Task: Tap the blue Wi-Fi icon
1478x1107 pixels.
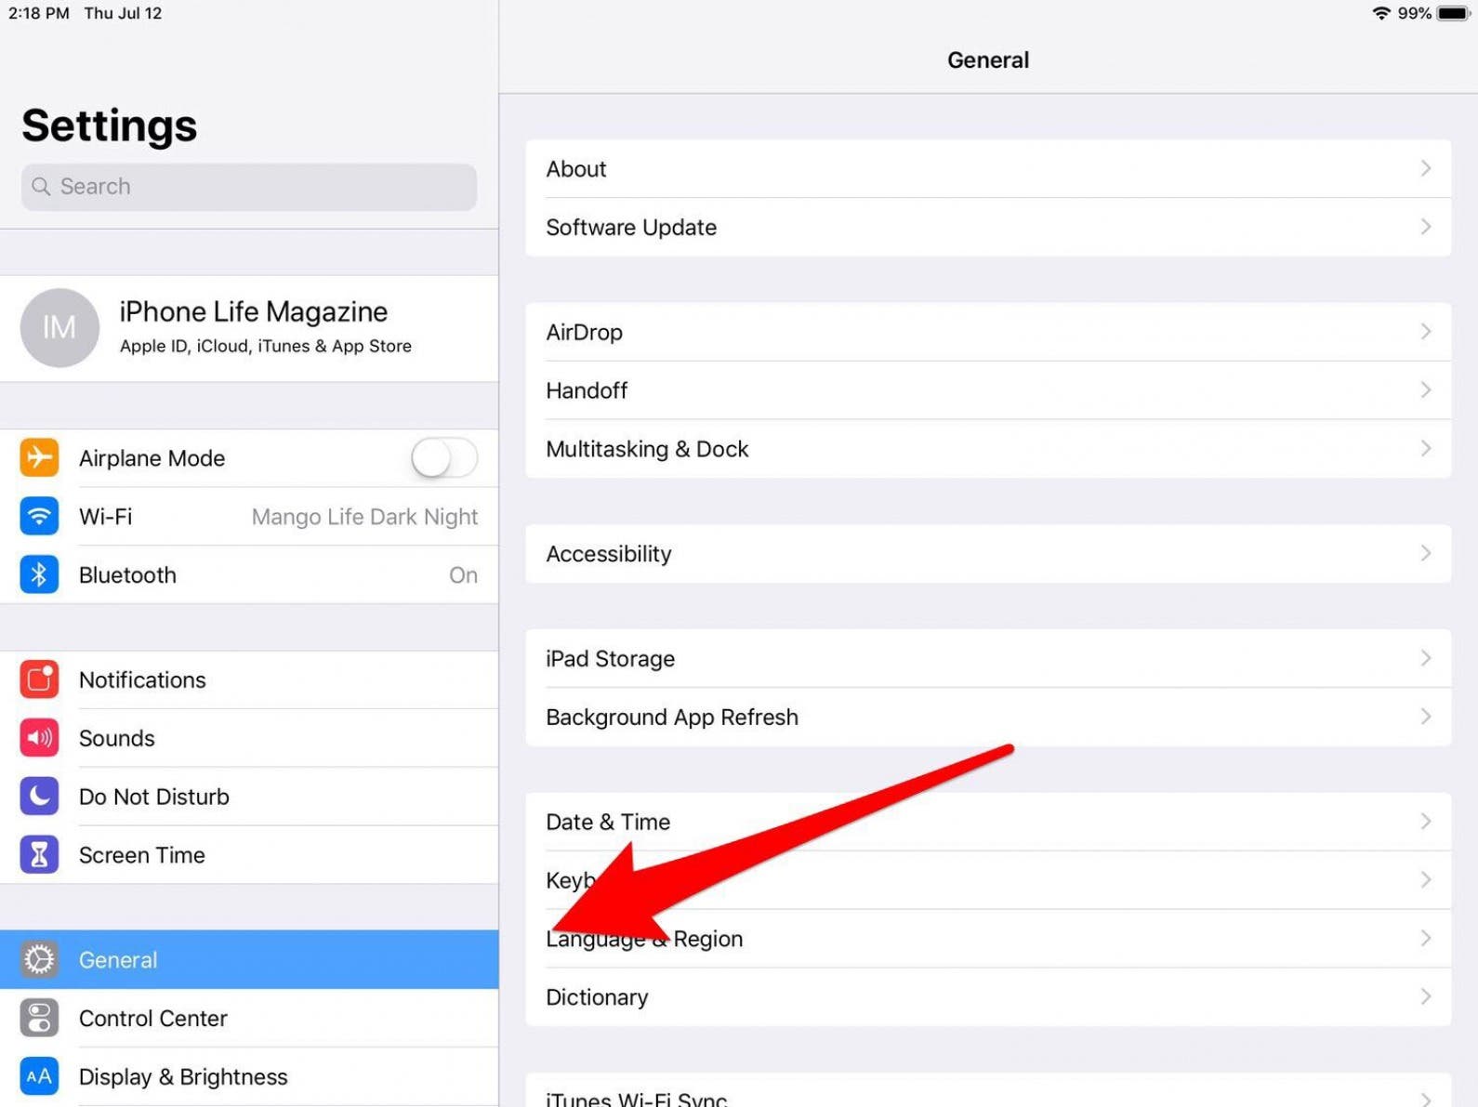Action: pos(39,516)
